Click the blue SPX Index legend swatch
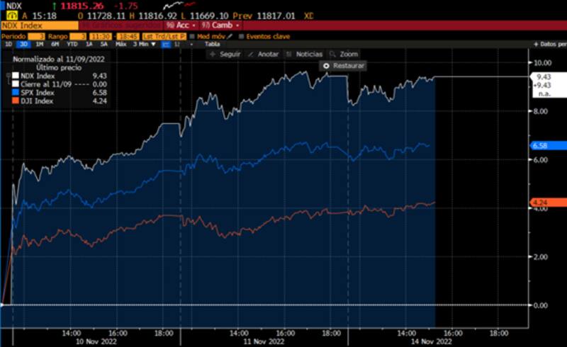Viewport: 567px width, 347px height. (16, 91)
